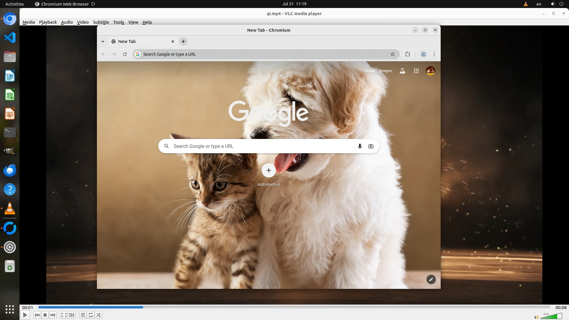The image size is (569, 320).
Task: Stop playback in VLC
Action: (45, 315)
